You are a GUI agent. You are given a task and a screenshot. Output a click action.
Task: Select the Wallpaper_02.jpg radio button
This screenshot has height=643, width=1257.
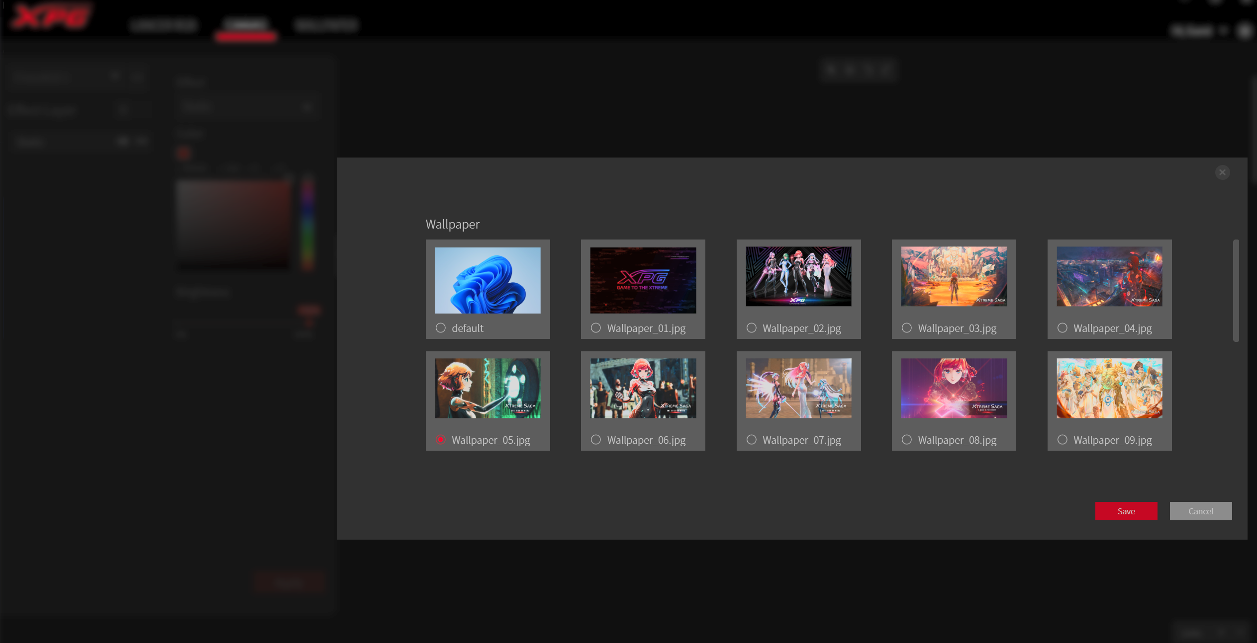[x=751, y=328]
